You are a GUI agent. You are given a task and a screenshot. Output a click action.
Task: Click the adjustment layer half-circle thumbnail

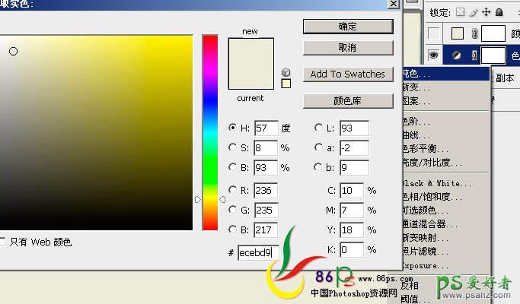458,55
